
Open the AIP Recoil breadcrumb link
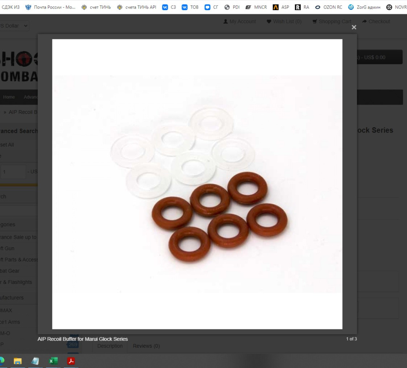23,112
